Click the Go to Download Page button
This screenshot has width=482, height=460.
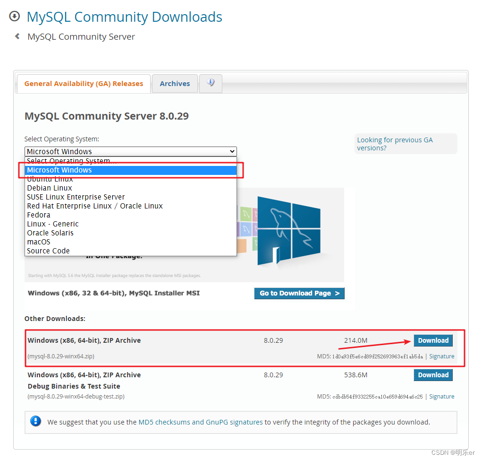(x=299, y=293)
